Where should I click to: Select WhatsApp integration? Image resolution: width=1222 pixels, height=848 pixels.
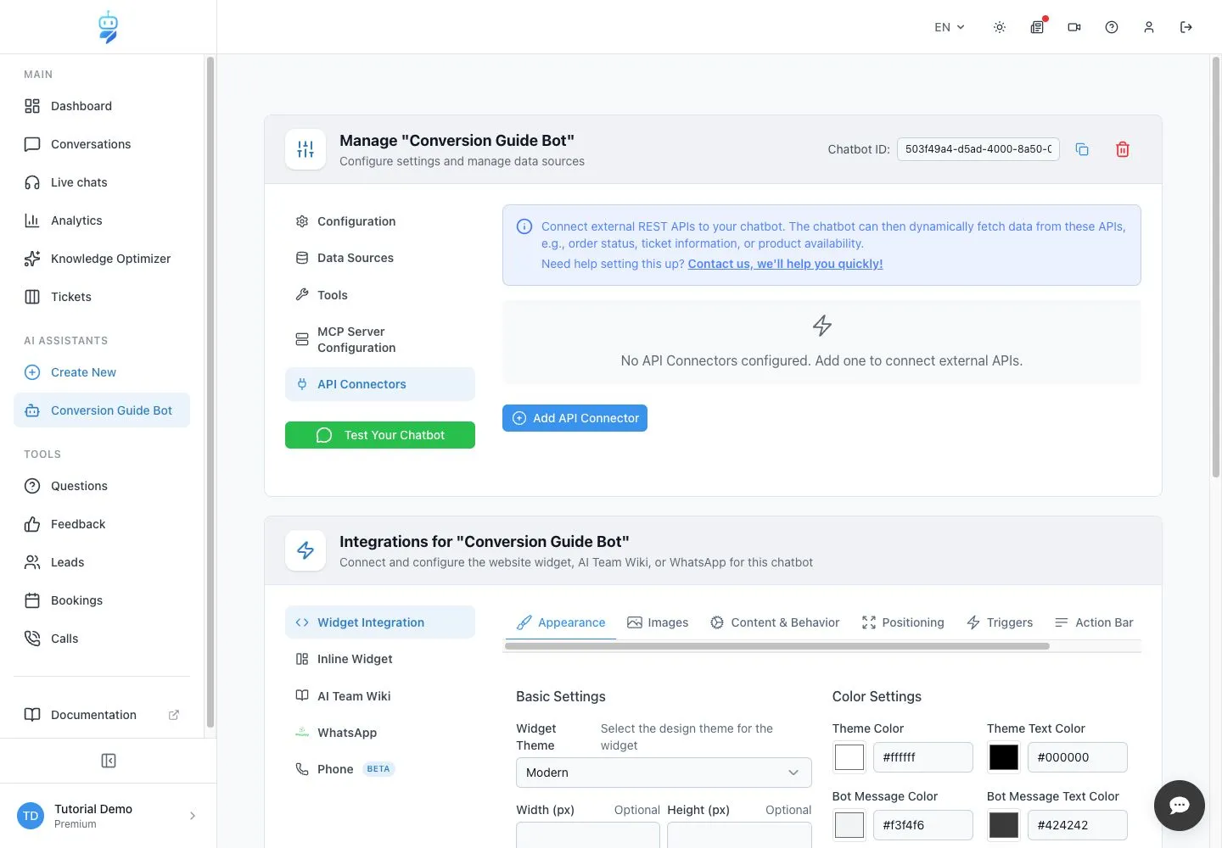point(380,733)
